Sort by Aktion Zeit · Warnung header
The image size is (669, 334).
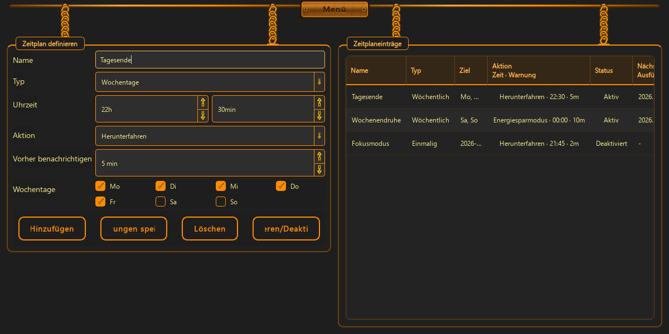click(x=539, y=71)
